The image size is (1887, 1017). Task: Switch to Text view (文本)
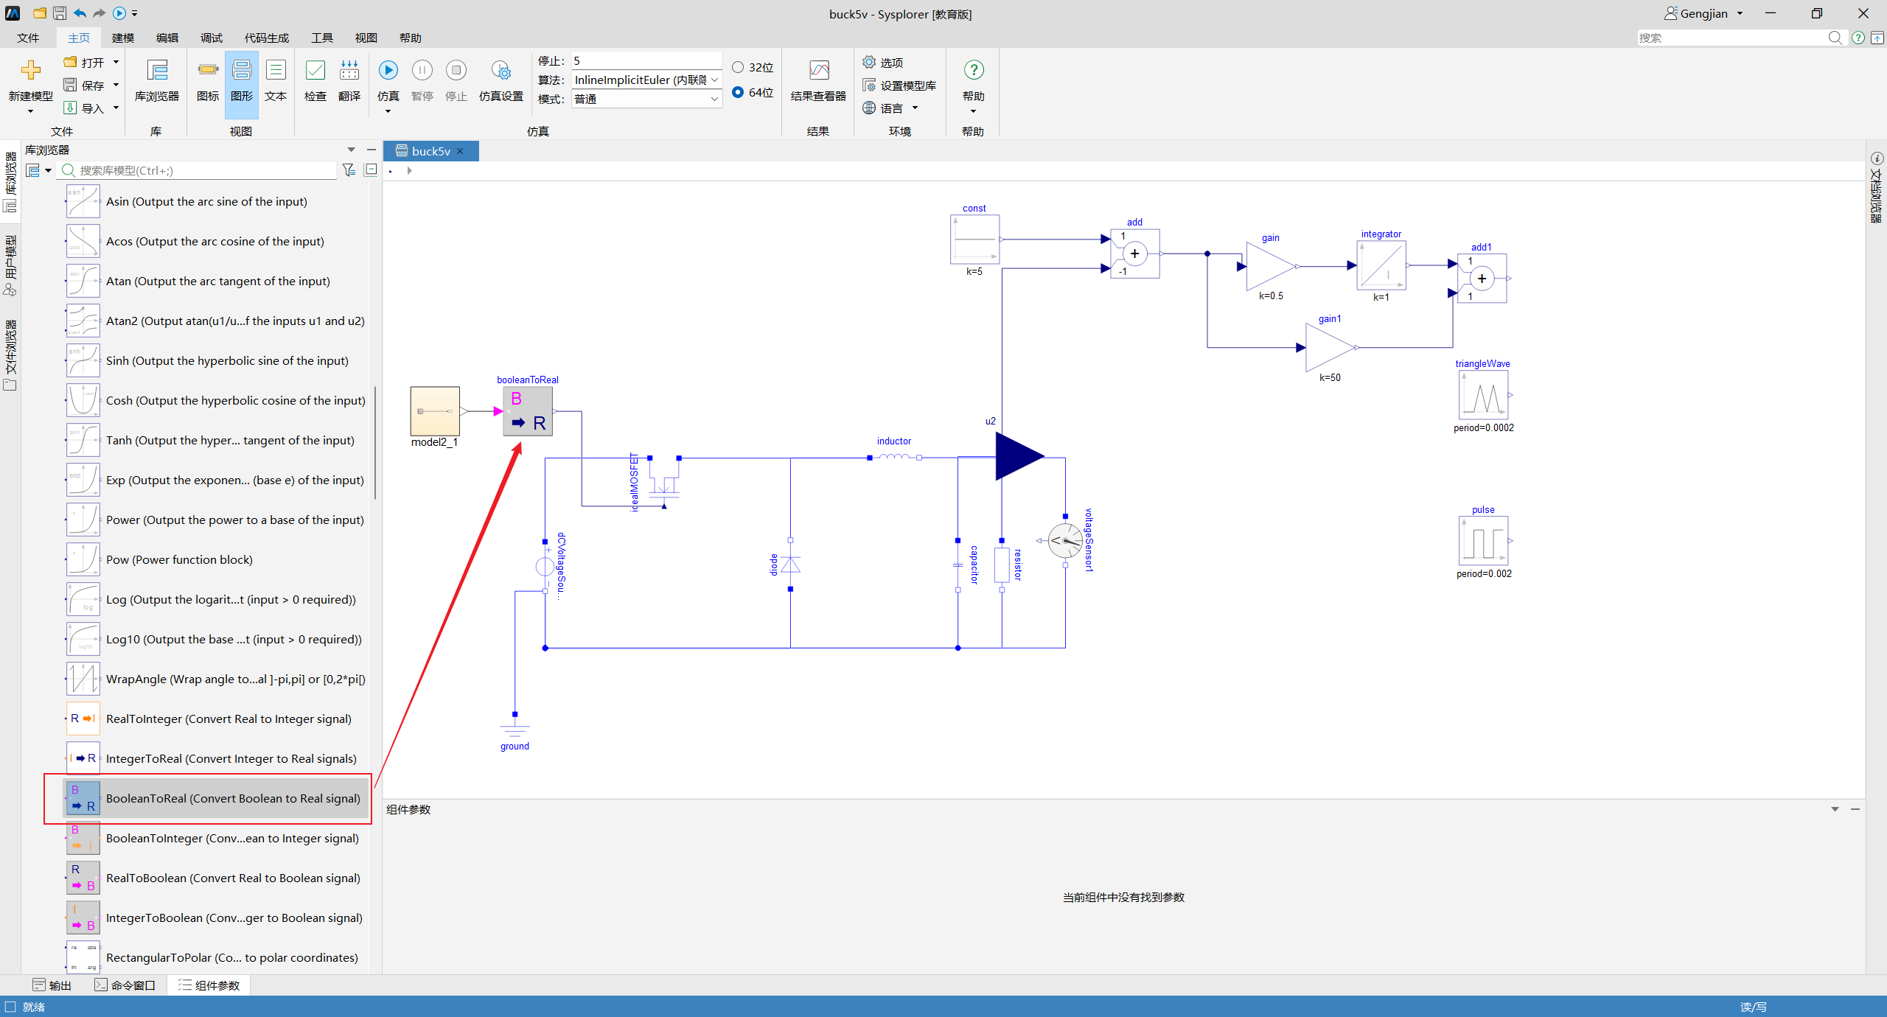click(x=276, y=80)
